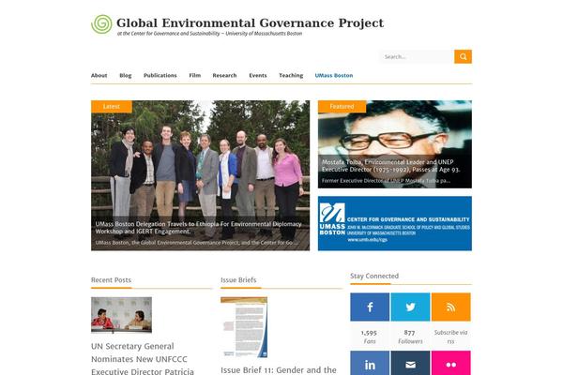This screenshot has width=563, height=375.
Task: Click inside the Search text field
Action: pos(417,56)
